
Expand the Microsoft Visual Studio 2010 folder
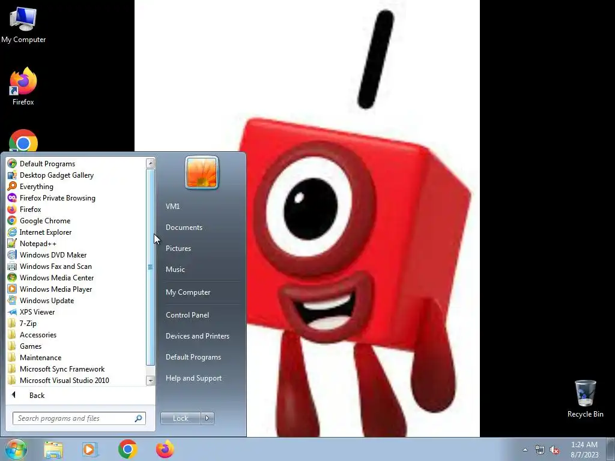76,380
